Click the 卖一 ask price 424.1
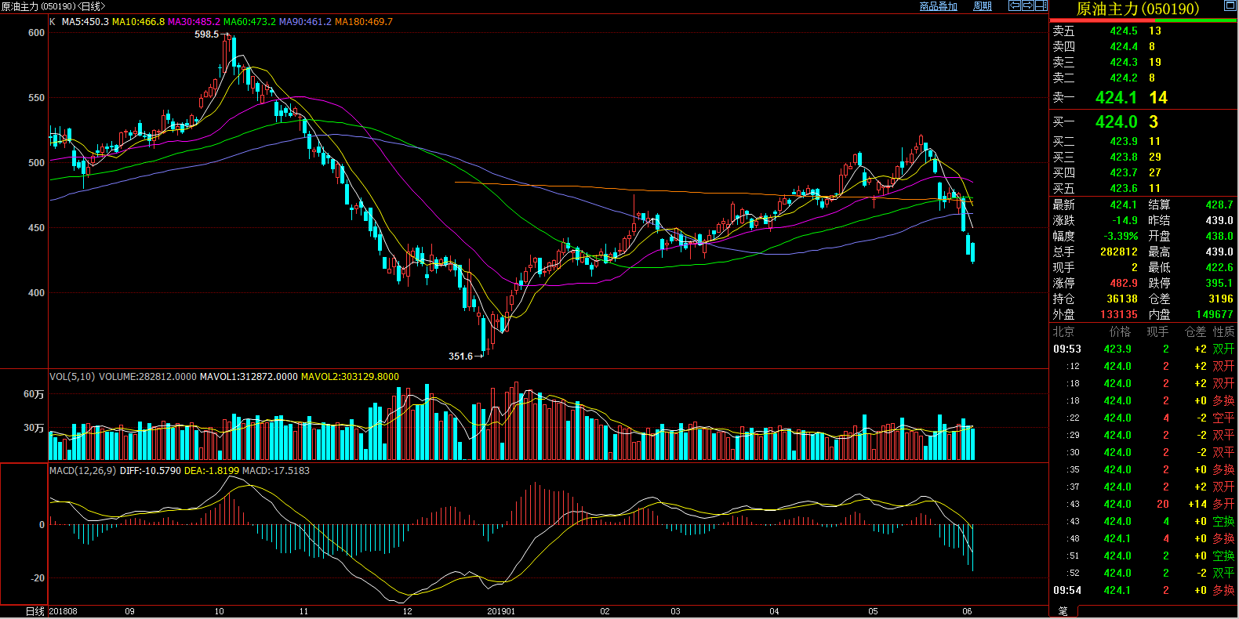This screenshot has width=1239, height=619. click(1116, 98)
